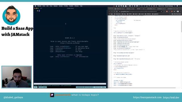Screen dimensions: 182x102
Task: Click the Docker whale menu bar icon
Action: pyautogui.click(x=116, y=6)
